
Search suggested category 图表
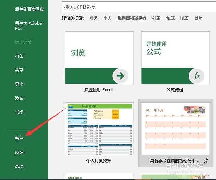(x=184, y=18)
